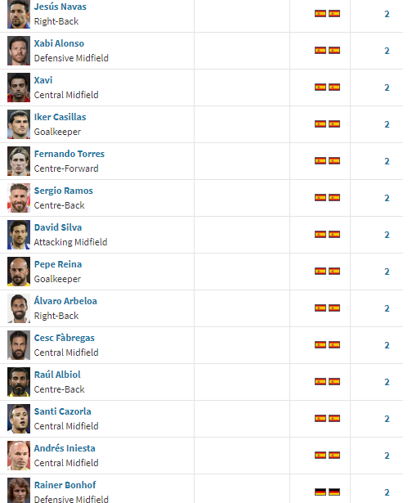Click Xabi Alonso's portrait thumbnail
This screenshot has height=503, width=412.
19,51
